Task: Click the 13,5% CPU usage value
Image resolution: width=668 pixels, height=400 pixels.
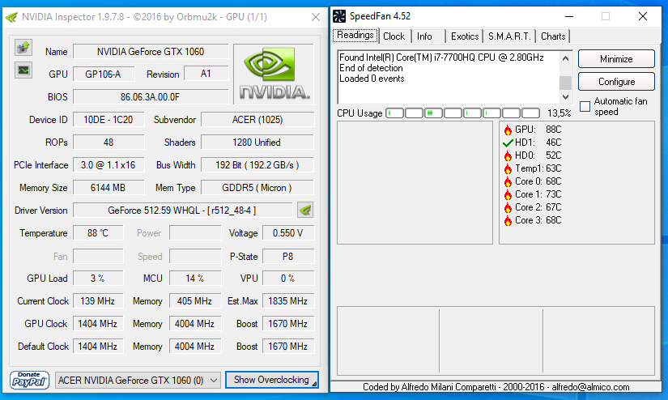Action: pos(559,113)
